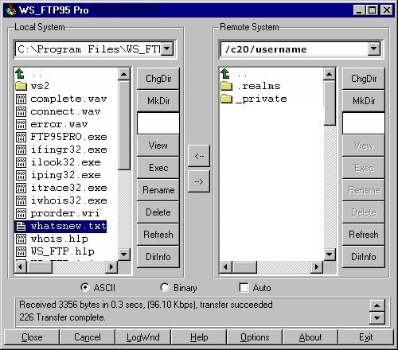Select Binary transfer mode

pos(165,287)
